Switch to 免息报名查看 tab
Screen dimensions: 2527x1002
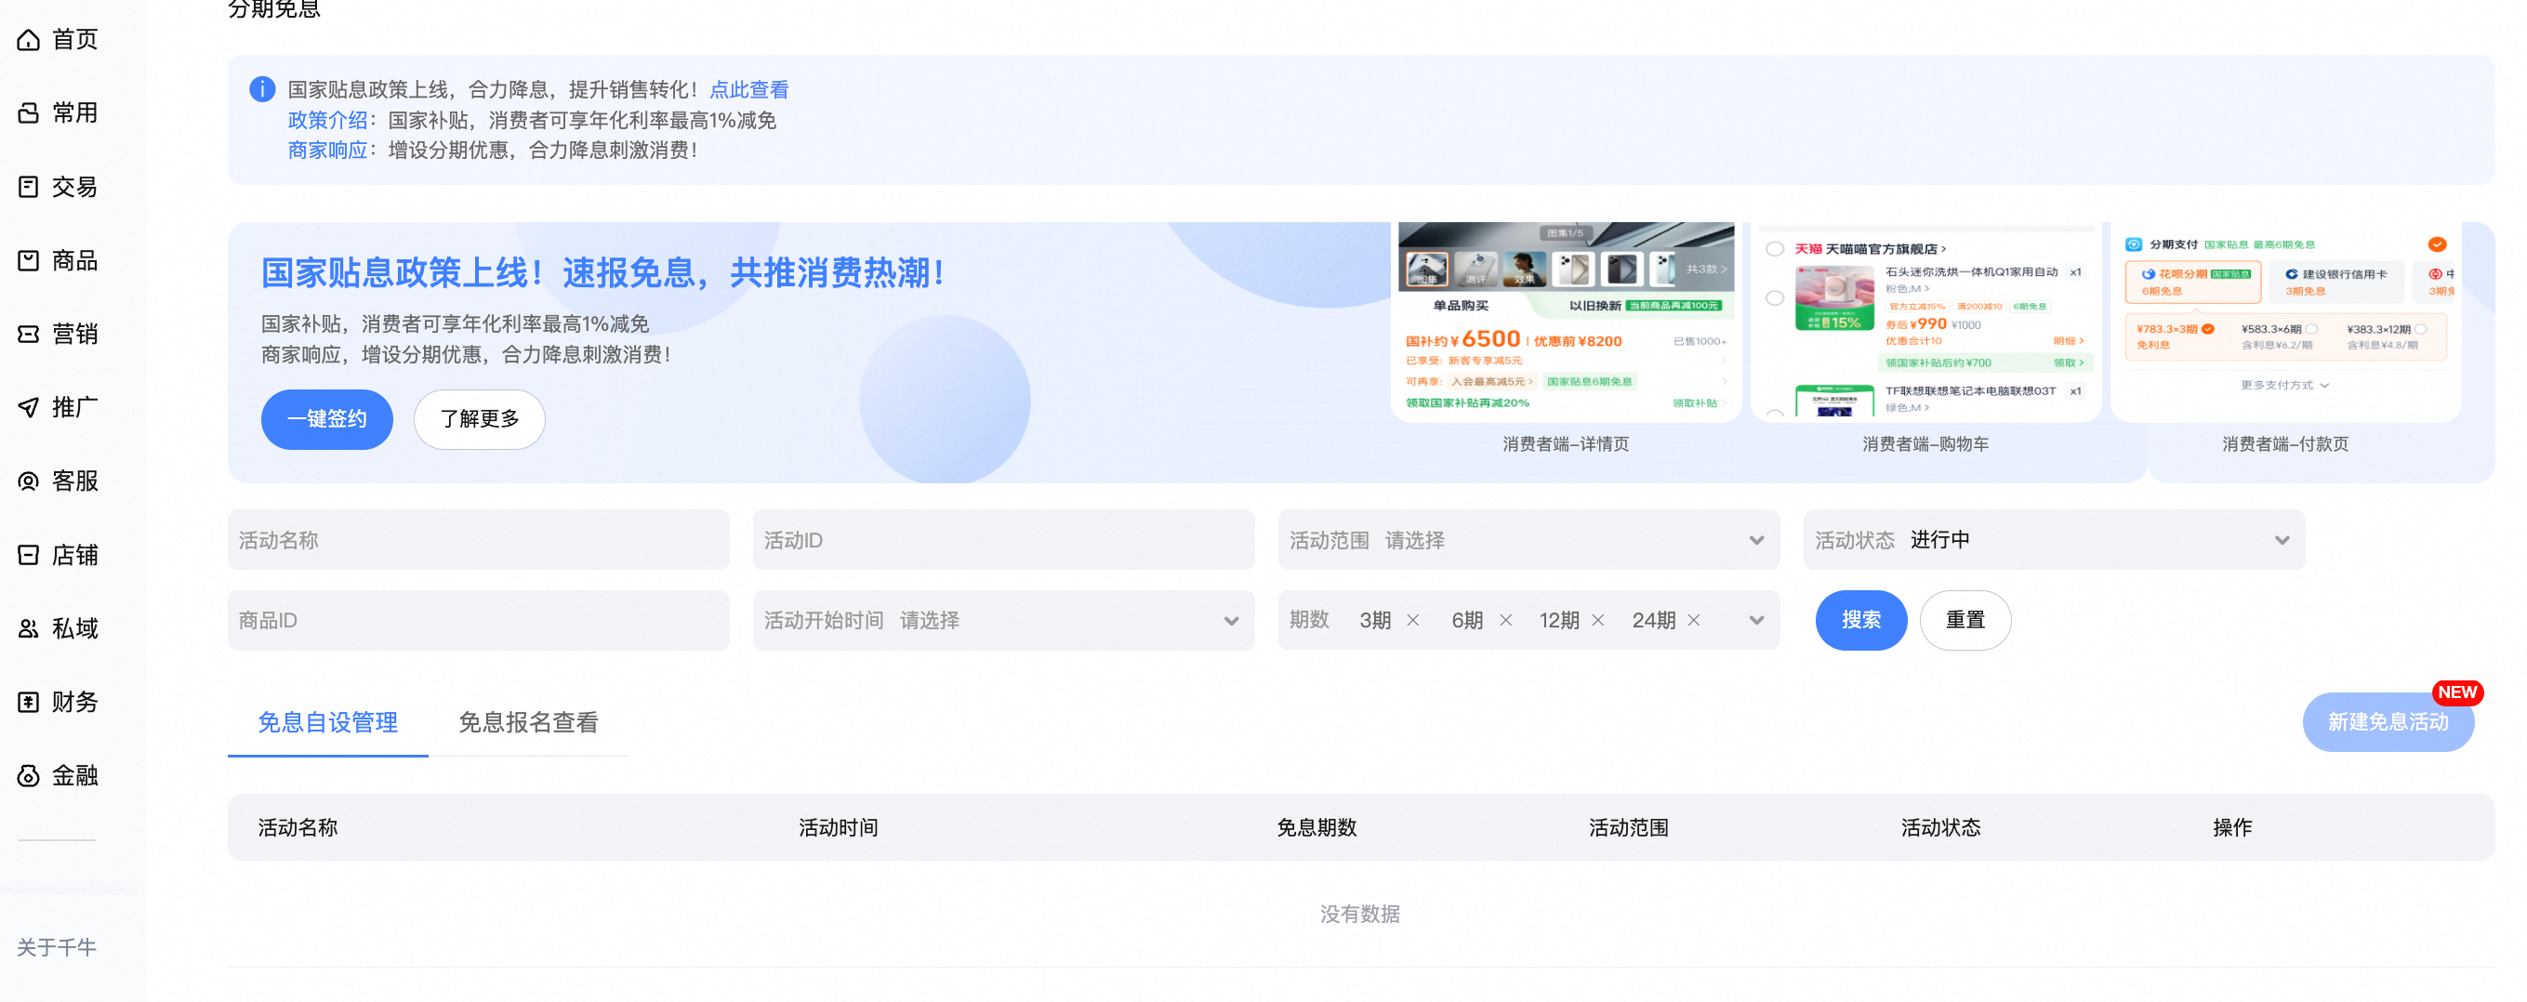click(528, 722)
